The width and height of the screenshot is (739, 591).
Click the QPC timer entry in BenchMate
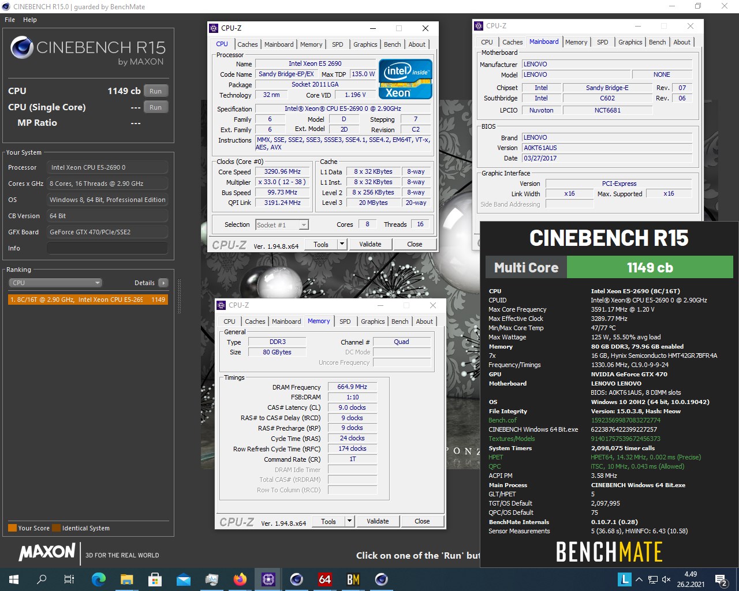pyautogui.click(x=495, y=466)
